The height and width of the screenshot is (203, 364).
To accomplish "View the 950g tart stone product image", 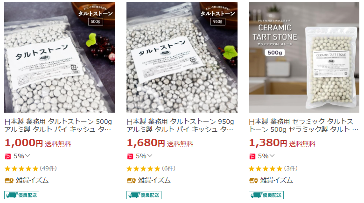I will tap(182, 57).
